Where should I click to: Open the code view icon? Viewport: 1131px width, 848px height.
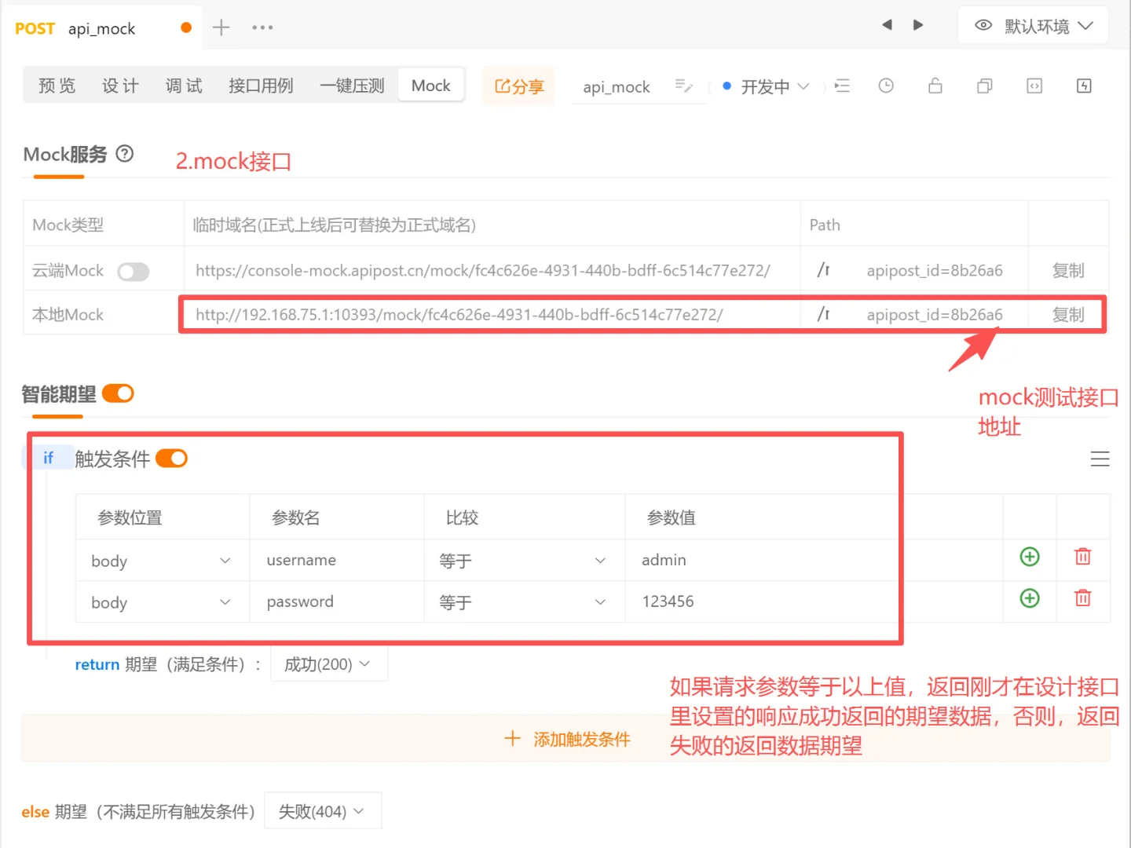pos(1034,86)
